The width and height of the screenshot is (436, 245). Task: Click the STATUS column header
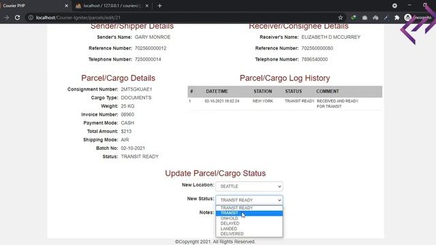click(x=293, y=91)
